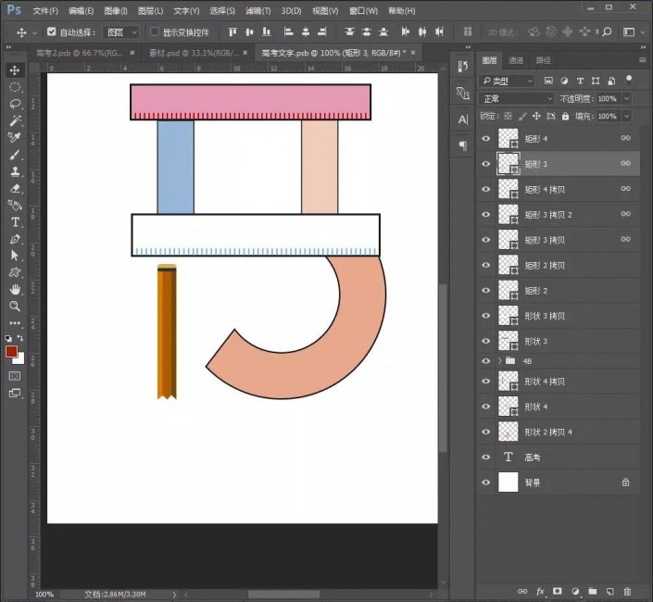Open the auto-select 图层 dropdown
Viewport: 653px width, 602px height.
click(121, 32)
